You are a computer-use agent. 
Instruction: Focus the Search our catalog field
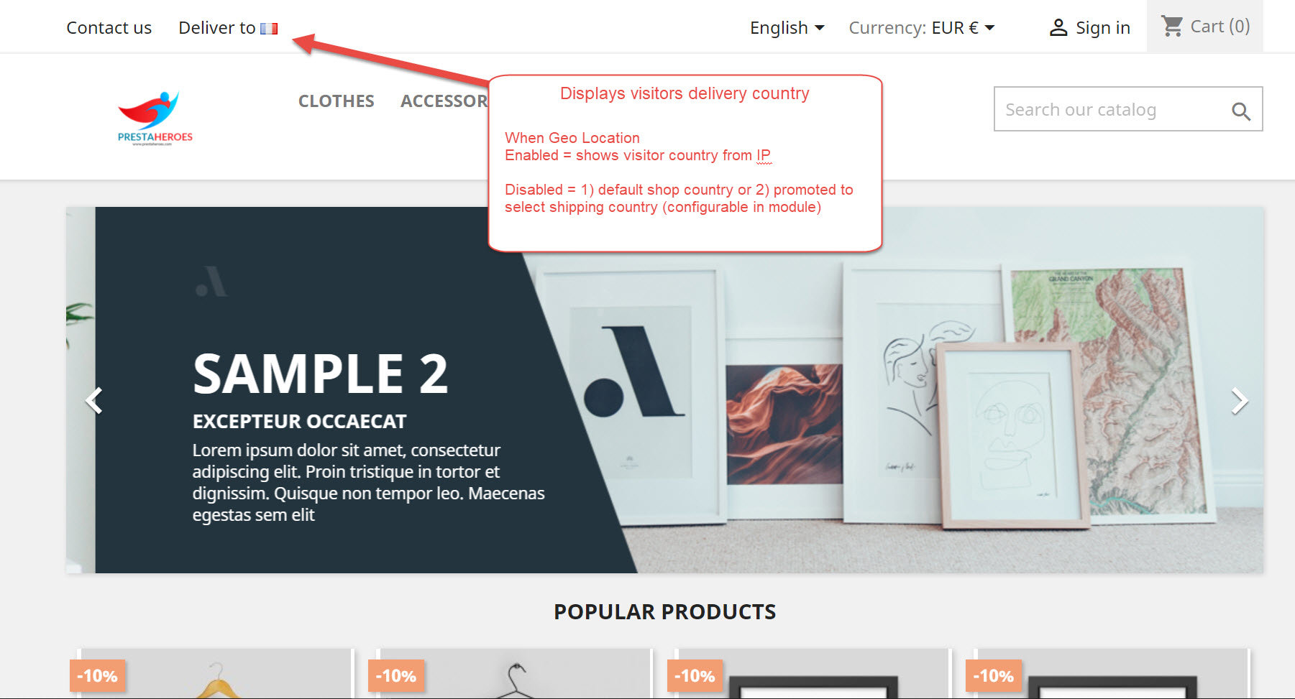click(1113, 109)
